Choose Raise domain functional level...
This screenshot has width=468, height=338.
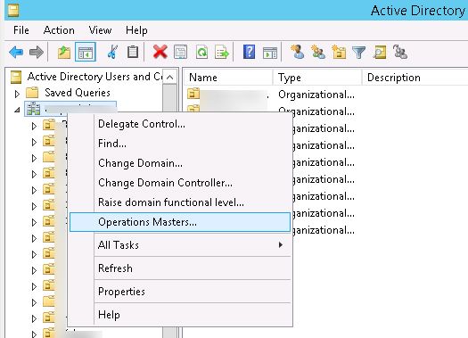(x=180, y=202)
